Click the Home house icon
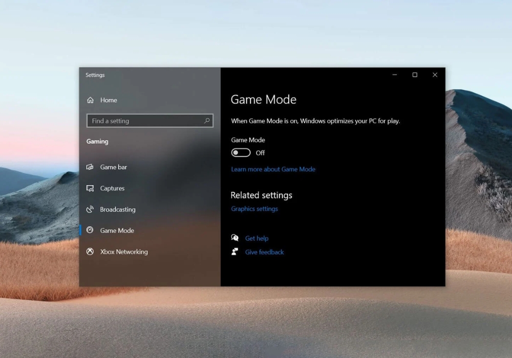 [91, 100]
